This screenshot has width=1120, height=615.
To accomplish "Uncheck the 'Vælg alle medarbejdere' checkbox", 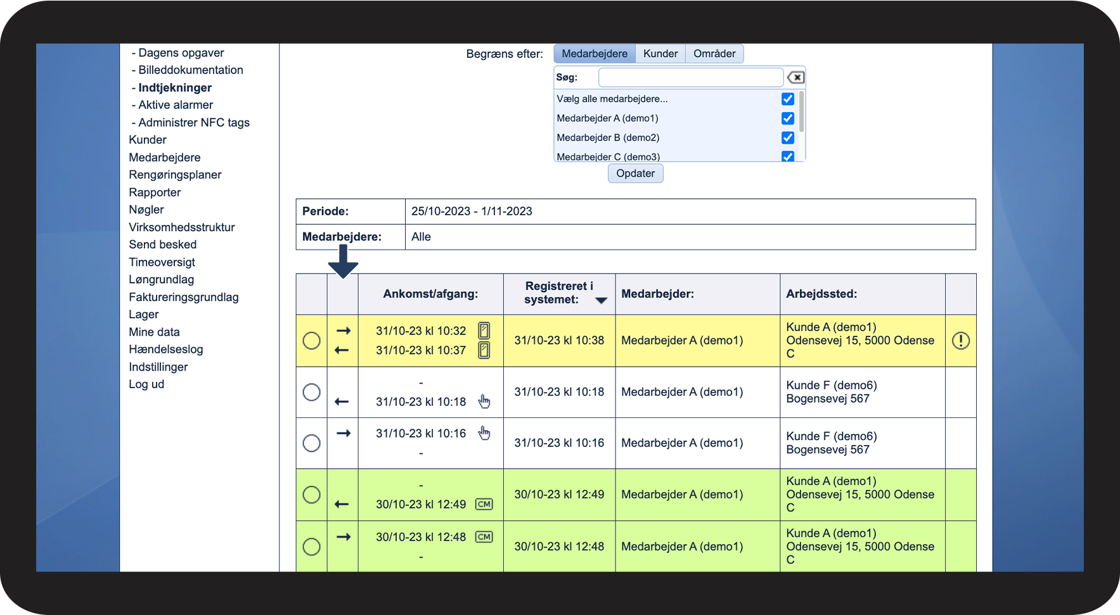I will 788,99.
